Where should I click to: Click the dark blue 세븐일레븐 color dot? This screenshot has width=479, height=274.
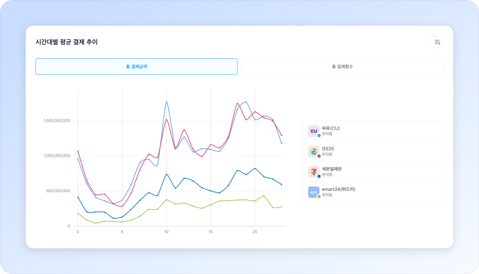[x=319, y=176]
